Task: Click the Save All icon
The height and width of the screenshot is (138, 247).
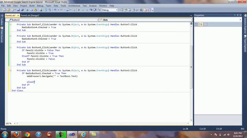Action: [22, 10]
